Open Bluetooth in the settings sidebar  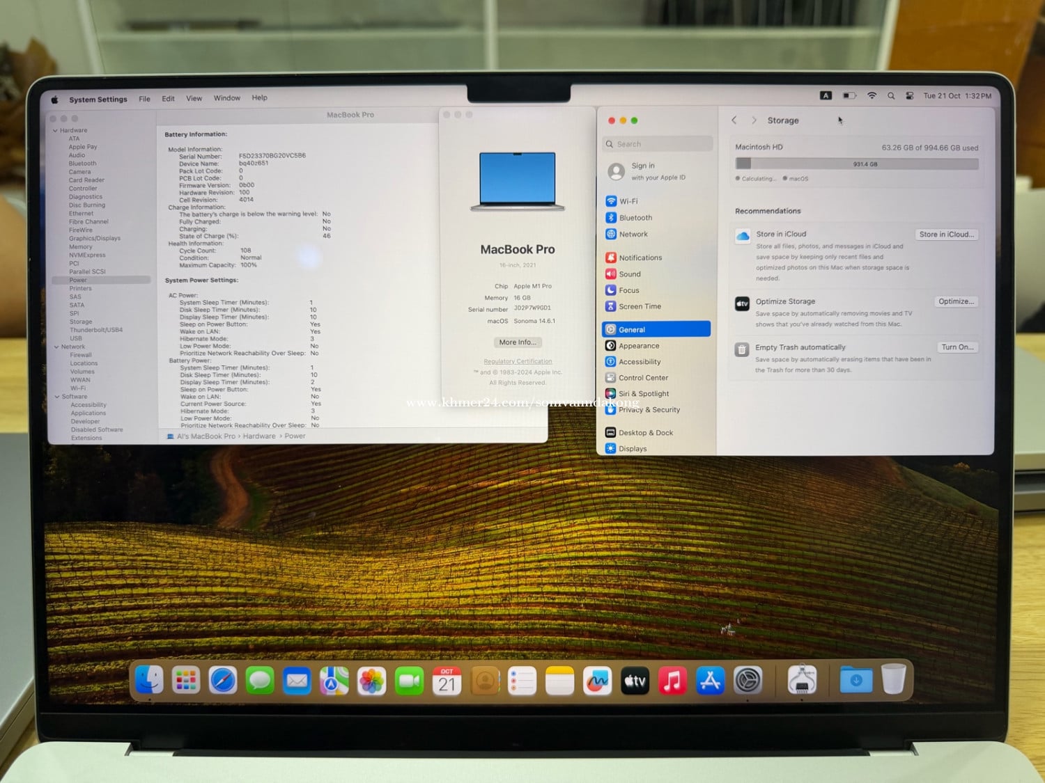[635, 218]
